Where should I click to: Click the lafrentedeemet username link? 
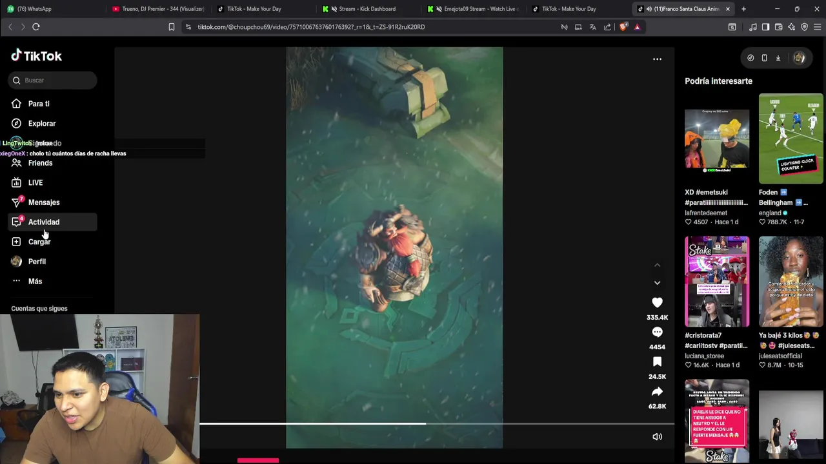[x=706, y=213]
